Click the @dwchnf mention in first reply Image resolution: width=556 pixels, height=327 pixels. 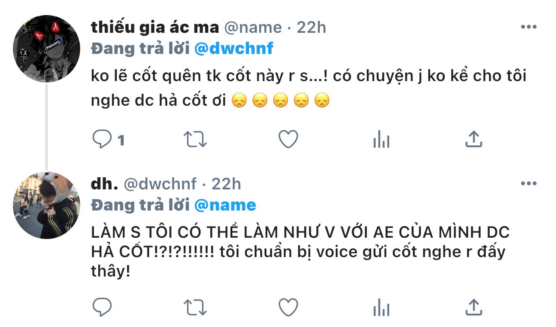pos(234,48)
